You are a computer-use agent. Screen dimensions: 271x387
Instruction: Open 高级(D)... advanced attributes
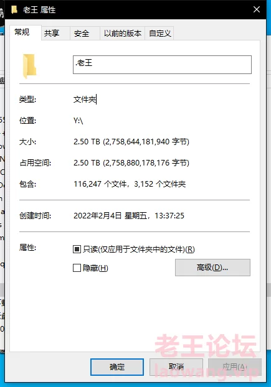tap(212, 268)
